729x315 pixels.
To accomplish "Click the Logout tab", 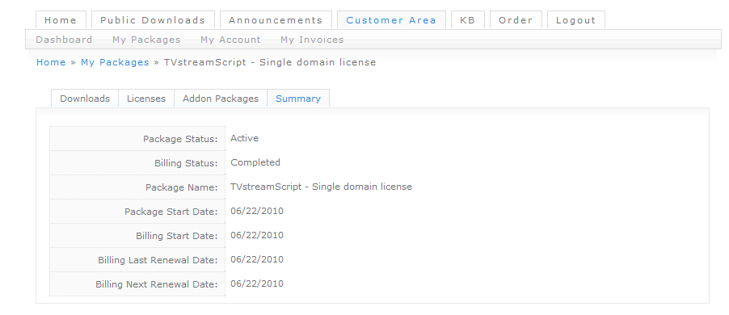I will point(576,20).
